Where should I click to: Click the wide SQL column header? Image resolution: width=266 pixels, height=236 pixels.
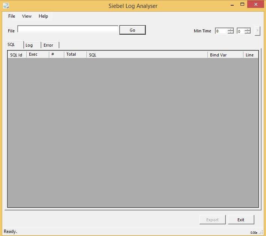point(147,55)
